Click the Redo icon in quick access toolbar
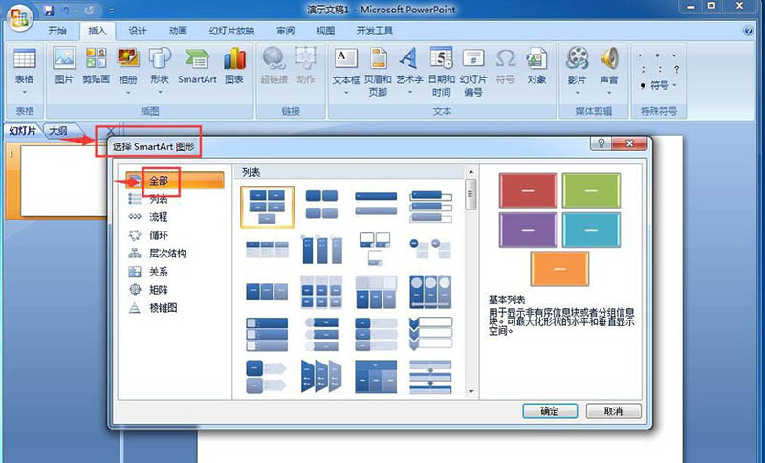The width and height of the screenshot is (765, 463). click(x=90, y=10)
